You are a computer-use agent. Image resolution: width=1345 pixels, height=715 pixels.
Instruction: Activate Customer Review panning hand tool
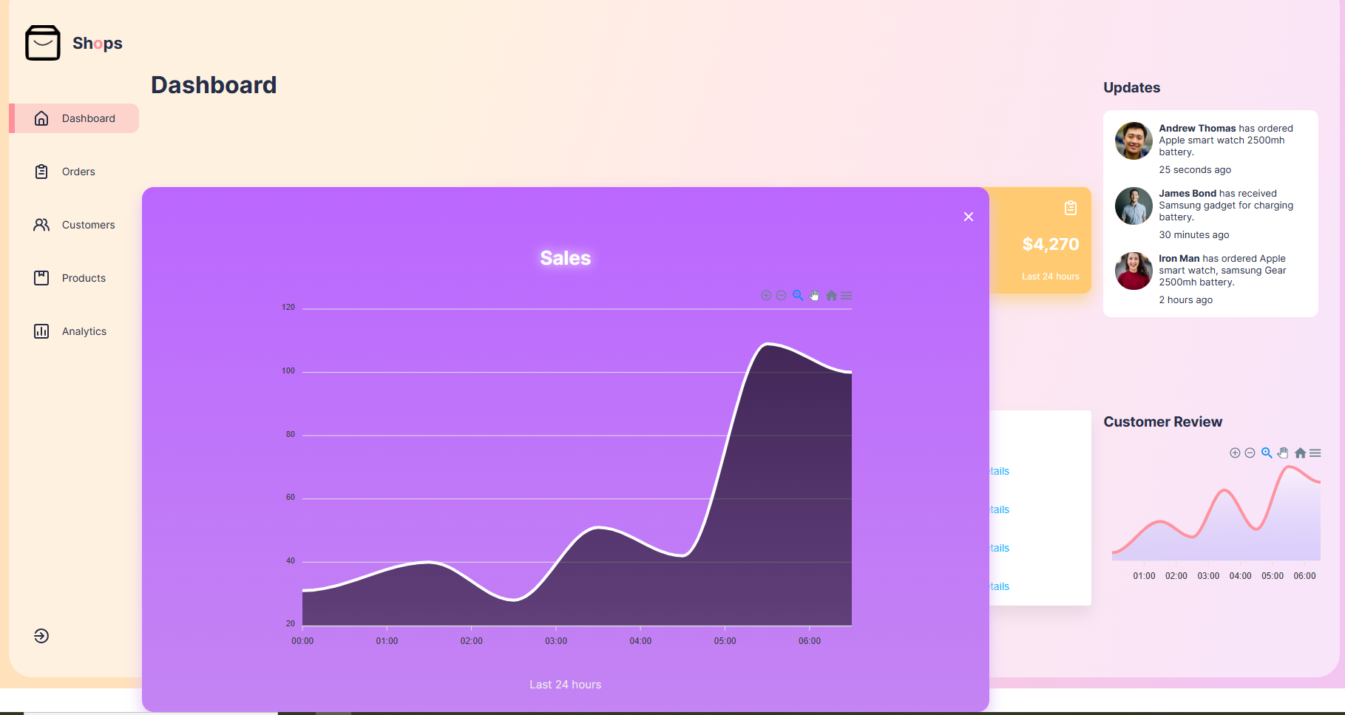pos(1283,453)
